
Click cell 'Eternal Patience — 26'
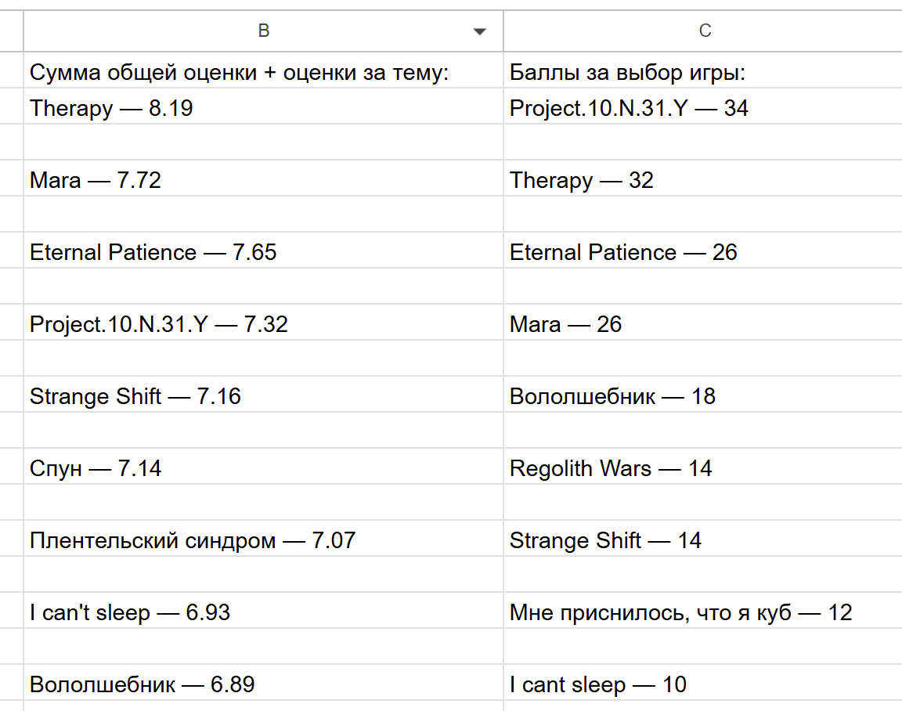click(x=703, y=251)
